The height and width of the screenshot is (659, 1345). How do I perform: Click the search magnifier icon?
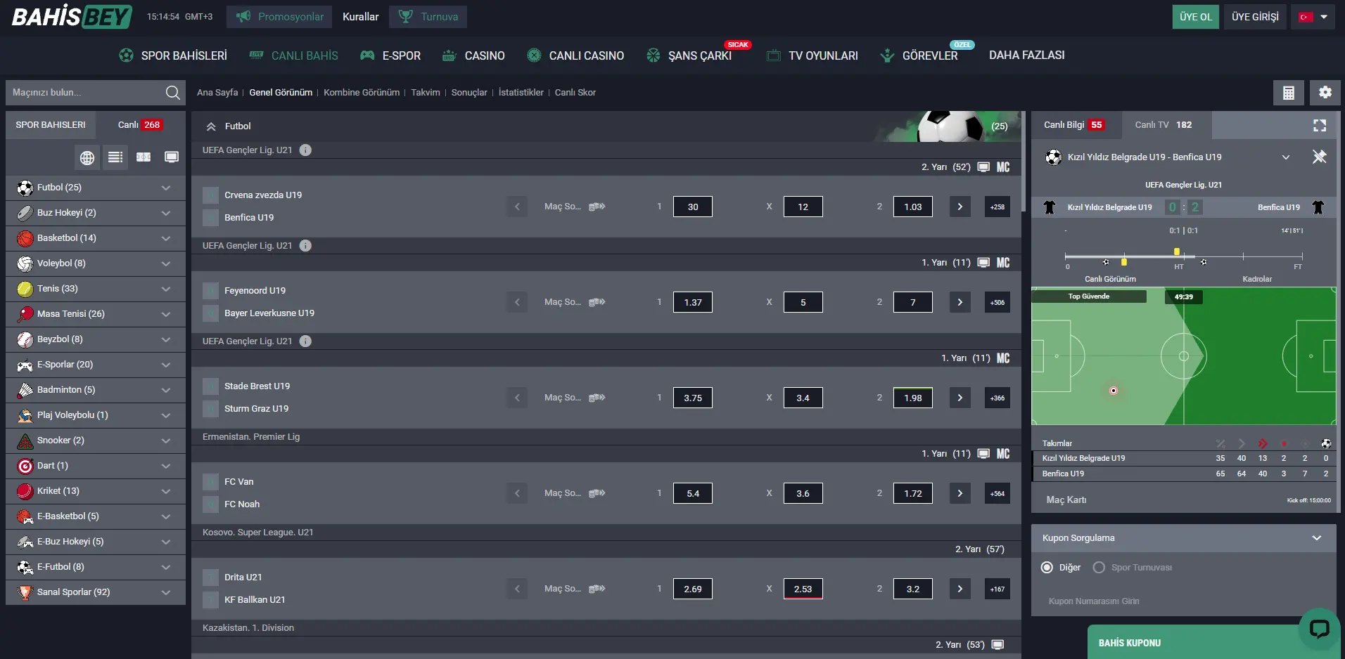[x=172, y=92]
